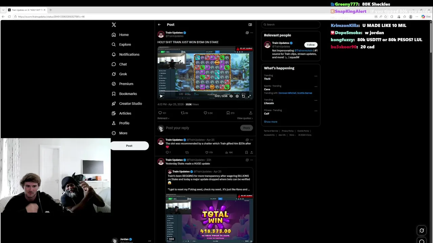Open more options for Litecoin trend
Viewport: 433px width, 243px height.
316,101
